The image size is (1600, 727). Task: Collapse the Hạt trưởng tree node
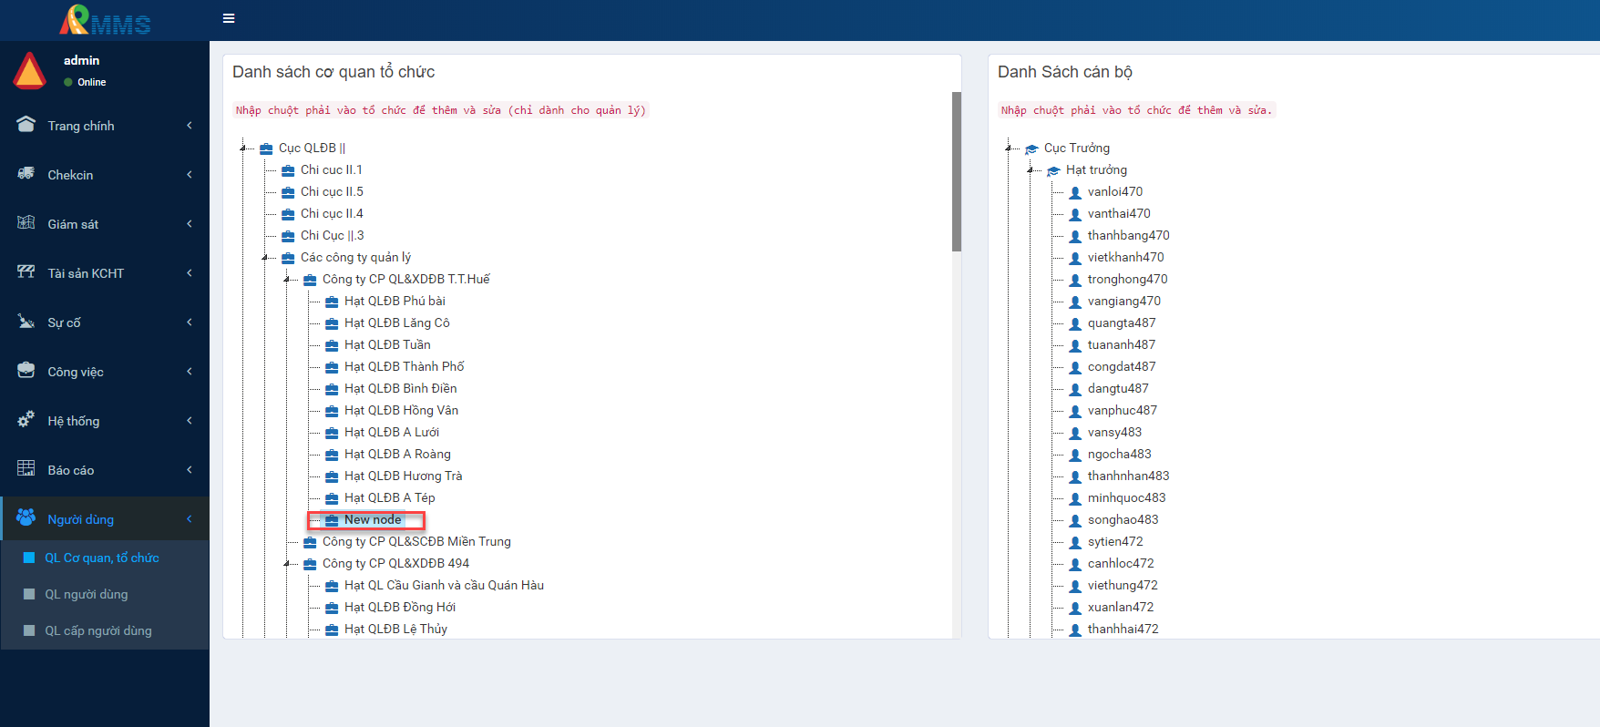[1031, 169]
